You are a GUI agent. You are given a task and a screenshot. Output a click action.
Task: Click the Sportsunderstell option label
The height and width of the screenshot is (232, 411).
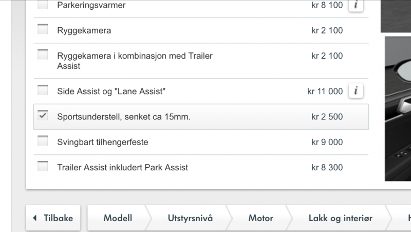pos(124,117)
